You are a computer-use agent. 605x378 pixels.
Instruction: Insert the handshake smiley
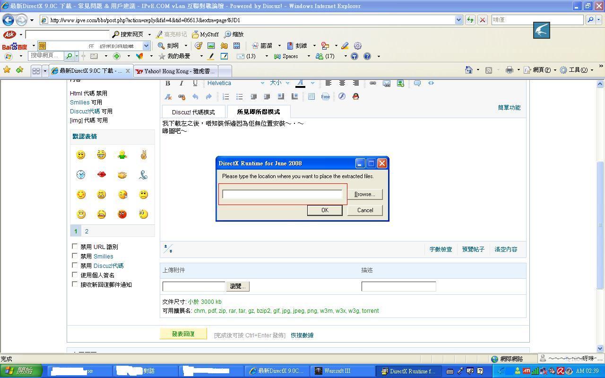pos(122,175)
